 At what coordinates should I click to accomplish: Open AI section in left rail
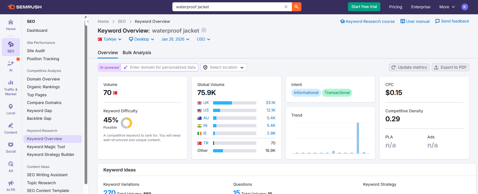pyautogui.click(x=11, y=66)
